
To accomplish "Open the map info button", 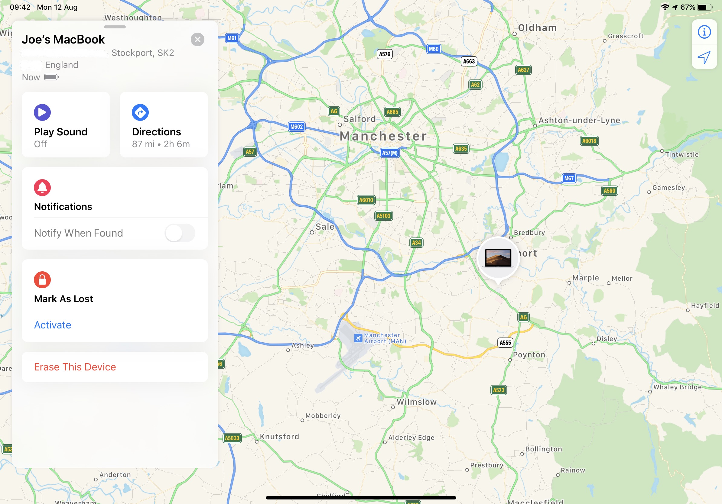I will (x=704, y=32).
